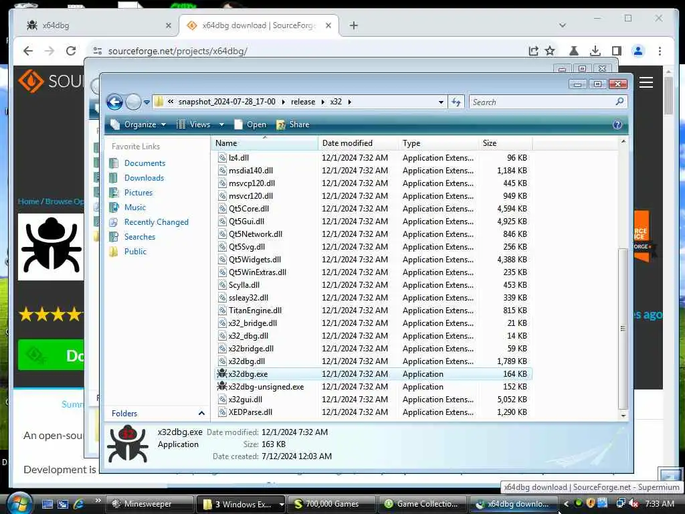Select the x32dbg.exe bug icon
Image resolution: width=685 pixels, height=514 pixels.
[x=222, y=373]
